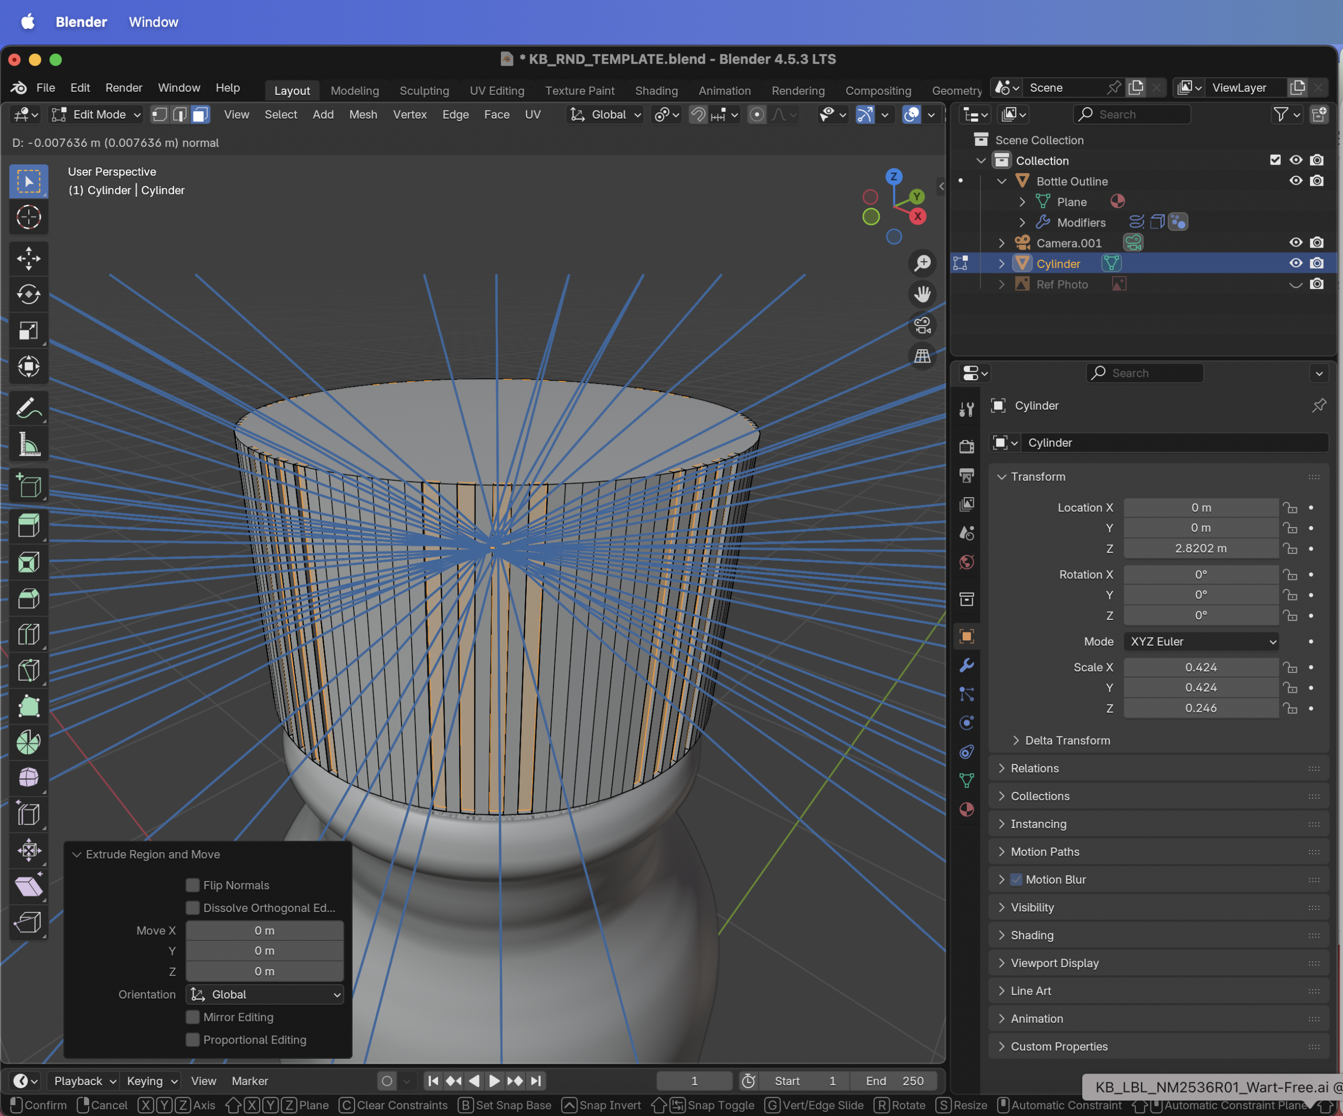Jump to the end frame button

[x=537, y=1081]
